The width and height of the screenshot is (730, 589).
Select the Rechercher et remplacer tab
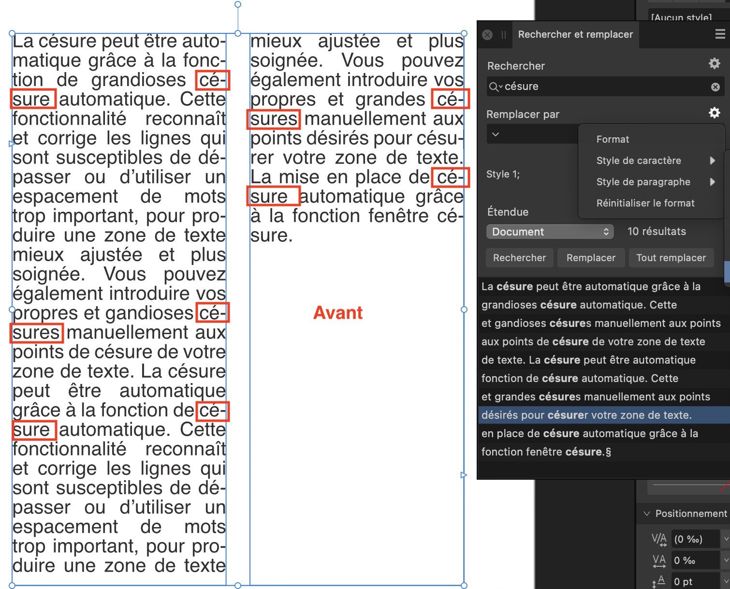pos(575,34)
